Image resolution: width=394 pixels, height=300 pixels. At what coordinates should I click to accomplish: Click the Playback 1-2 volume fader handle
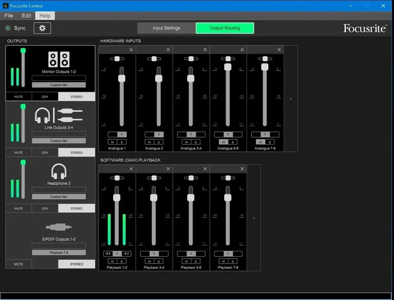[116, 197]
